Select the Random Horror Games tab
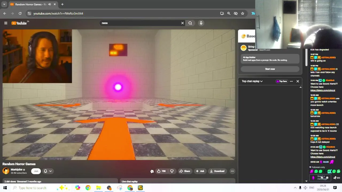 [33, 4]
